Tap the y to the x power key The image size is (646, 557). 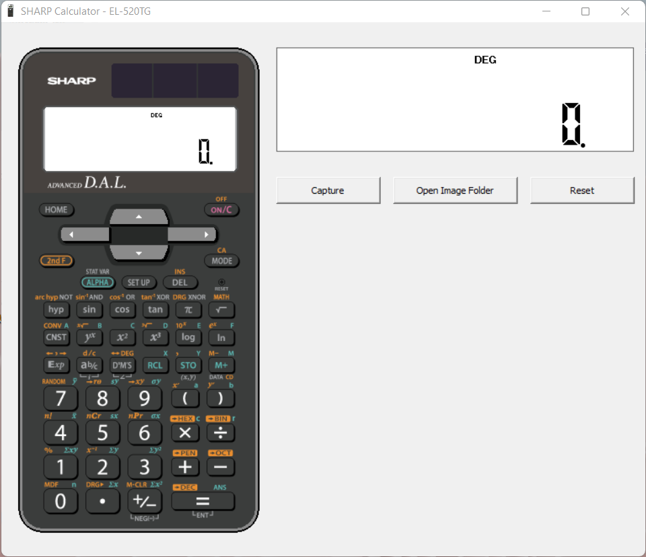pyautogui.click(x=89, y=338)
